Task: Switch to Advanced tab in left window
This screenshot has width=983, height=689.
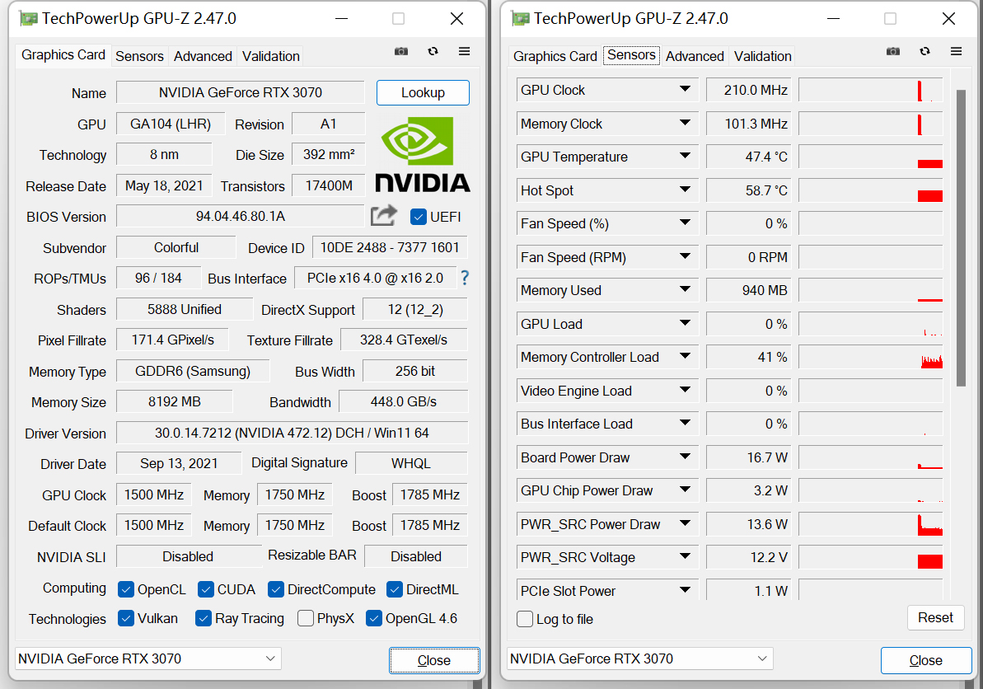Action: point(203,56)
